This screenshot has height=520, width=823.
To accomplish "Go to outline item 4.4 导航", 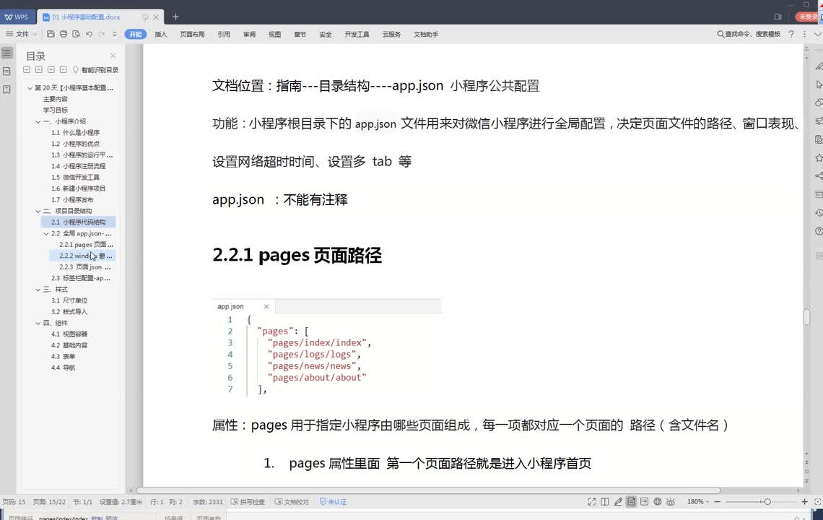I will [63, 368].
